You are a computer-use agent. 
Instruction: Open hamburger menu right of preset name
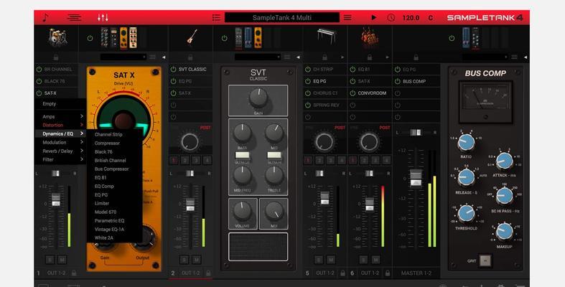point(347,17)
